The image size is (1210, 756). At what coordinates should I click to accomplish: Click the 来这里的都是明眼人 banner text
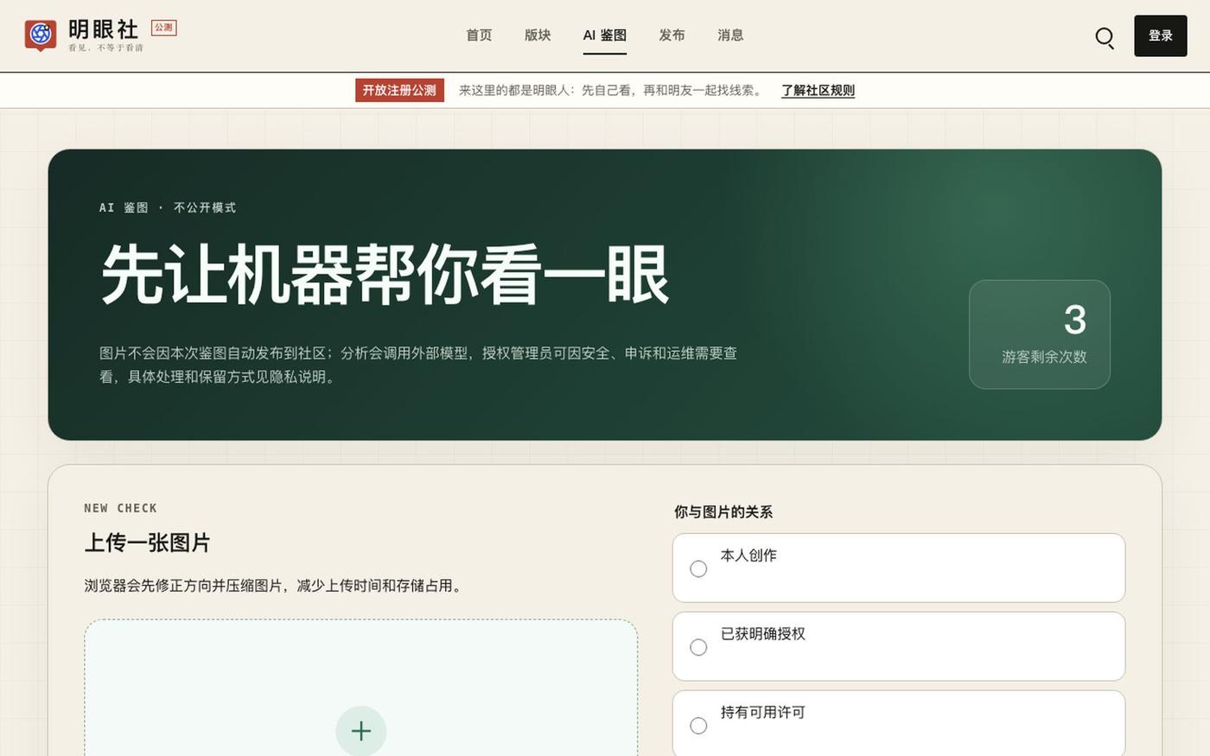tap(611, 90)
